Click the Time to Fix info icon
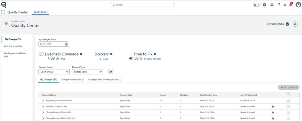Screen dimensions: 302x121 pyautogui.click(x=155, y=54)
